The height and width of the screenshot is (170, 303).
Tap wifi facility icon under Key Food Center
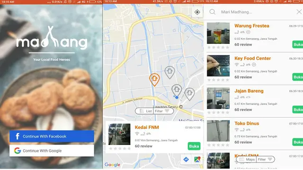click(x=237, y=65)
